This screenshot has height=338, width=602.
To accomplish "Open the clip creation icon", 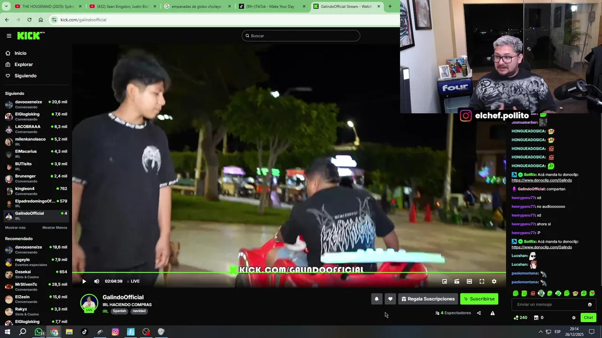I will [457, 281].
